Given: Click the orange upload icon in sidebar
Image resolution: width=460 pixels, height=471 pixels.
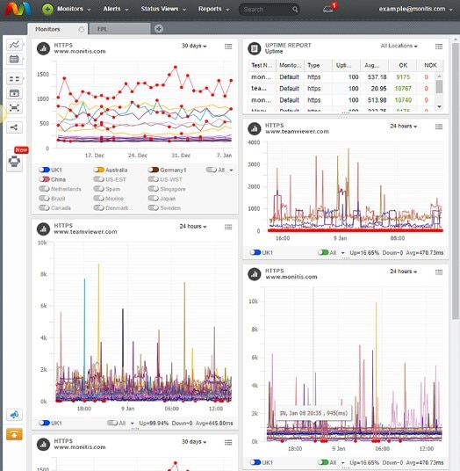Looking at the screenshot, I should point(14,434).
